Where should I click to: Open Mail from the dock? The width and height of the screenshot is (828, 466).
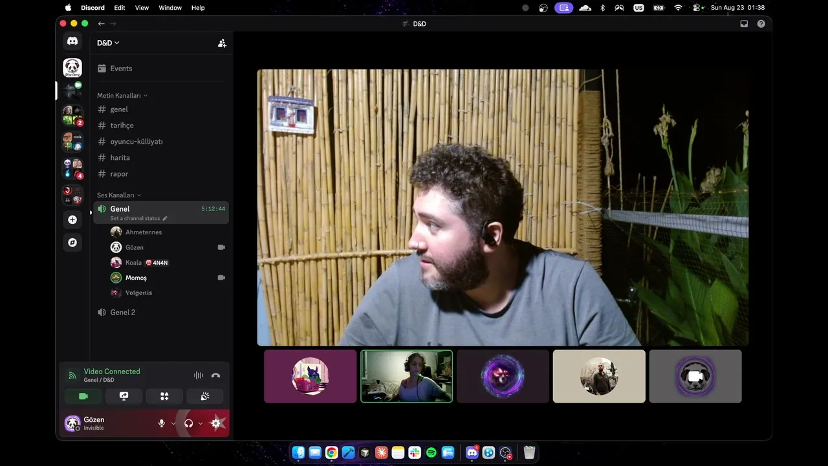(315, 452)
